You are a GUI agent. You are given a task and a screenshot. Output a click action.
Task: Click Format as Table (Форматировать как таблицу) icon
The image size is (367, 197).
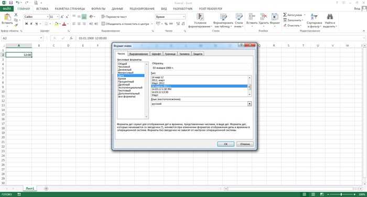coord(223,17)
